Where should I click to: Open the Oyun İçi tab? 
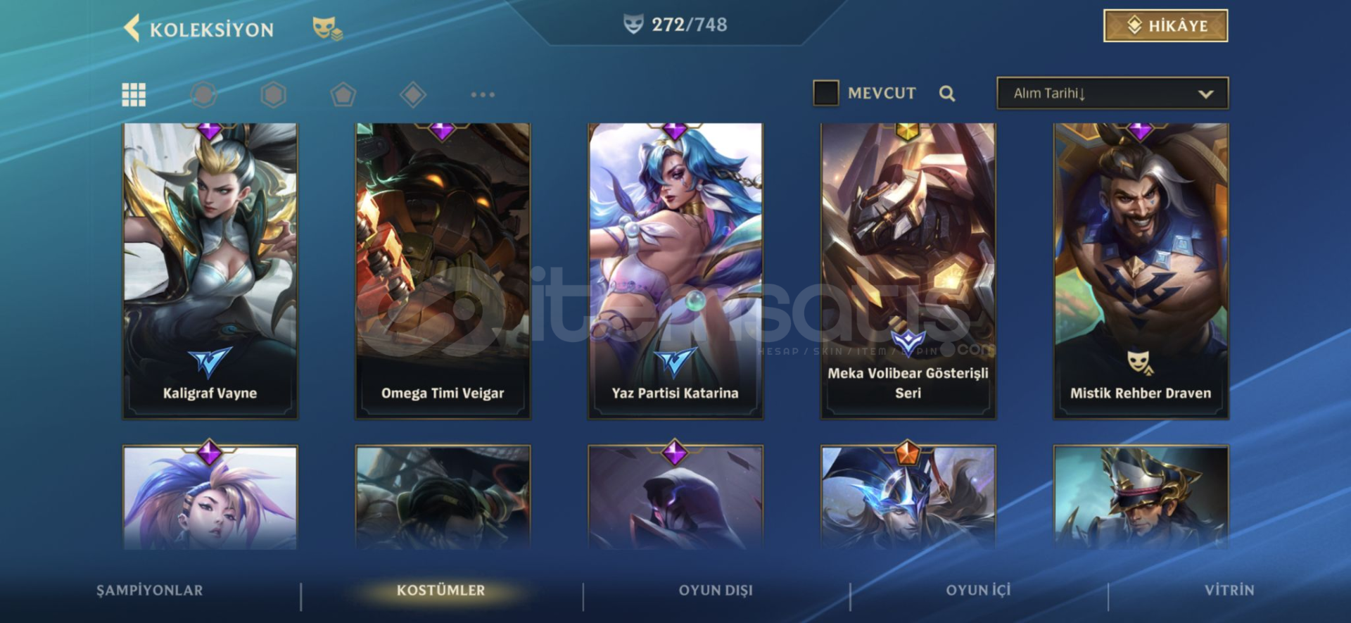978,590
